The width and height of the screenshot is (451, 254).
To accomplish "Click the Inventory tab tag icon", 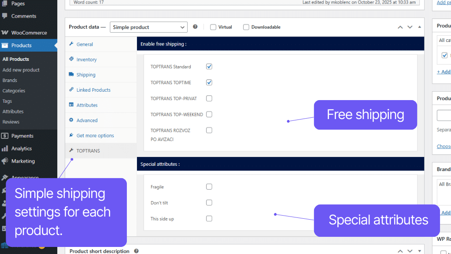I will point(71,59).
